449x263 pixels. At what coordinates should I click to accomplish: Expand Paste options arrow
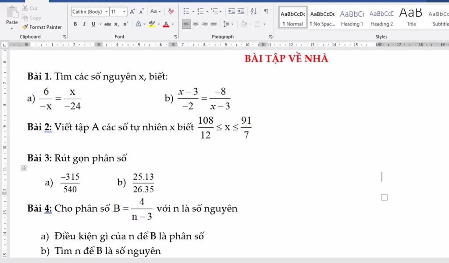click(12, 29)
